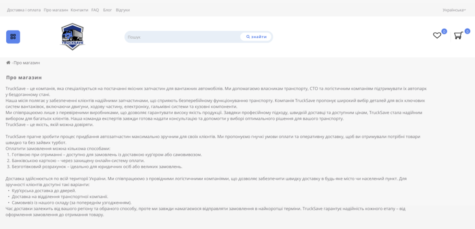Click the Про магазин breadcrumb

click(27, 63)
